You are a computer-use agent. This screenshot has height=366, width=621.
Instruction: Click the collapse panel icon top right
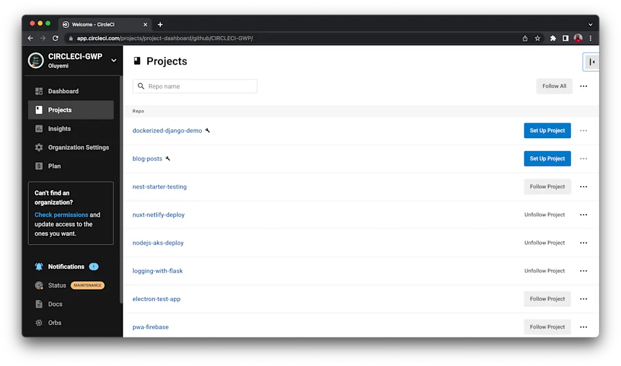coord(591,61)
